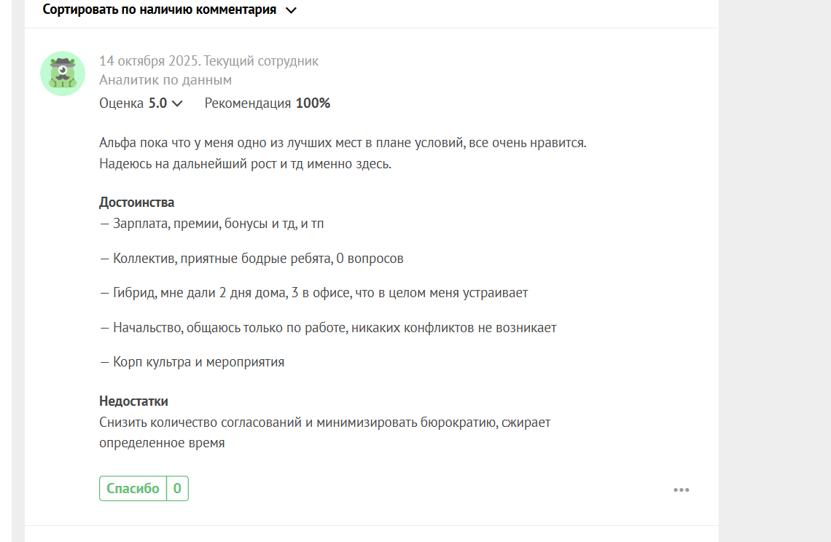
Task: Click the chevron next to the sorting label
Action: coord(291,11)
